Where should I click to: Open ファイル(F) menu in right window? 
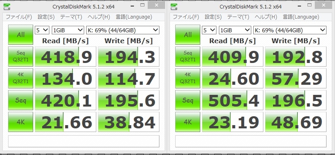pos(186,17)
